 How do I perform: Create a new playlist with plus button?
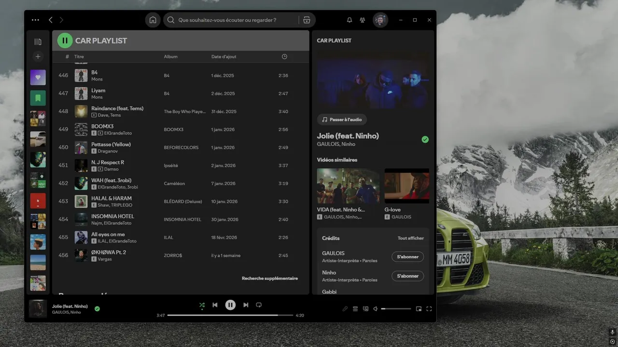click(38, 57)
